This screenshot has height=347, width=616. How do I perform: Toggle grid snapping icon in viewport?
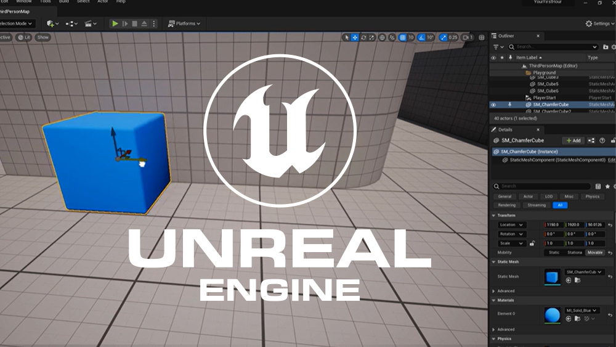[x=402, y=38]
